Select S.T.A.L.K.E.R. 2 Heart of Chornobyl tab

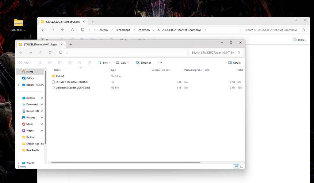(x=63, y=22)
